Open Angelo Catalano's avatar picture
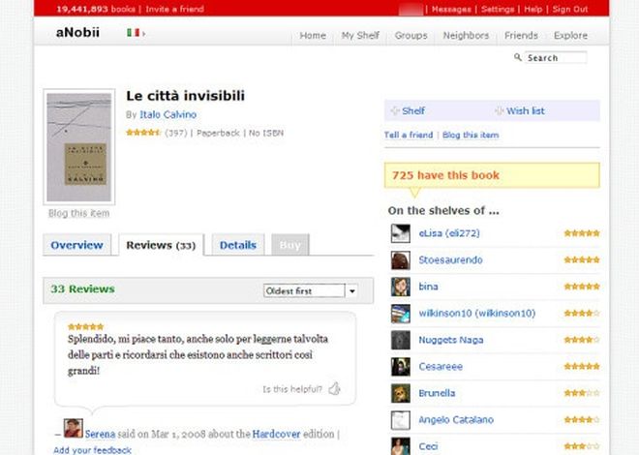639x455 pixels. 401,420
